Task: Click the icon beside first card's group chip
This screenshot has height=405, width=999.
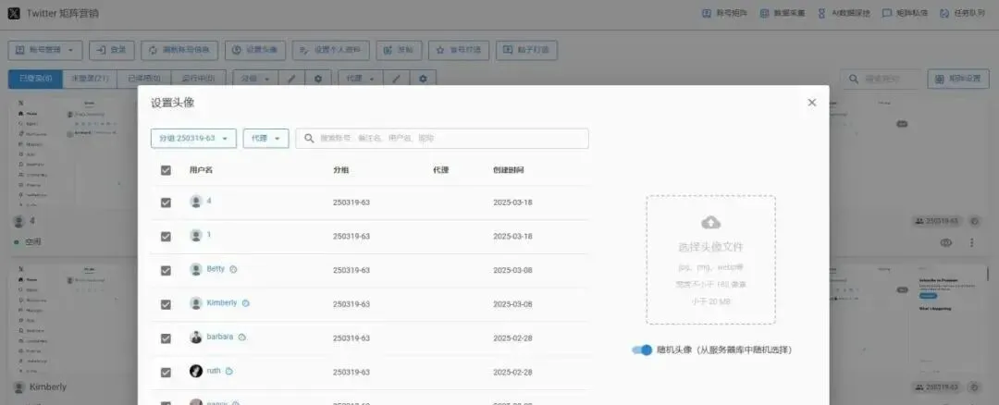Action: click(x=974, y=221)
